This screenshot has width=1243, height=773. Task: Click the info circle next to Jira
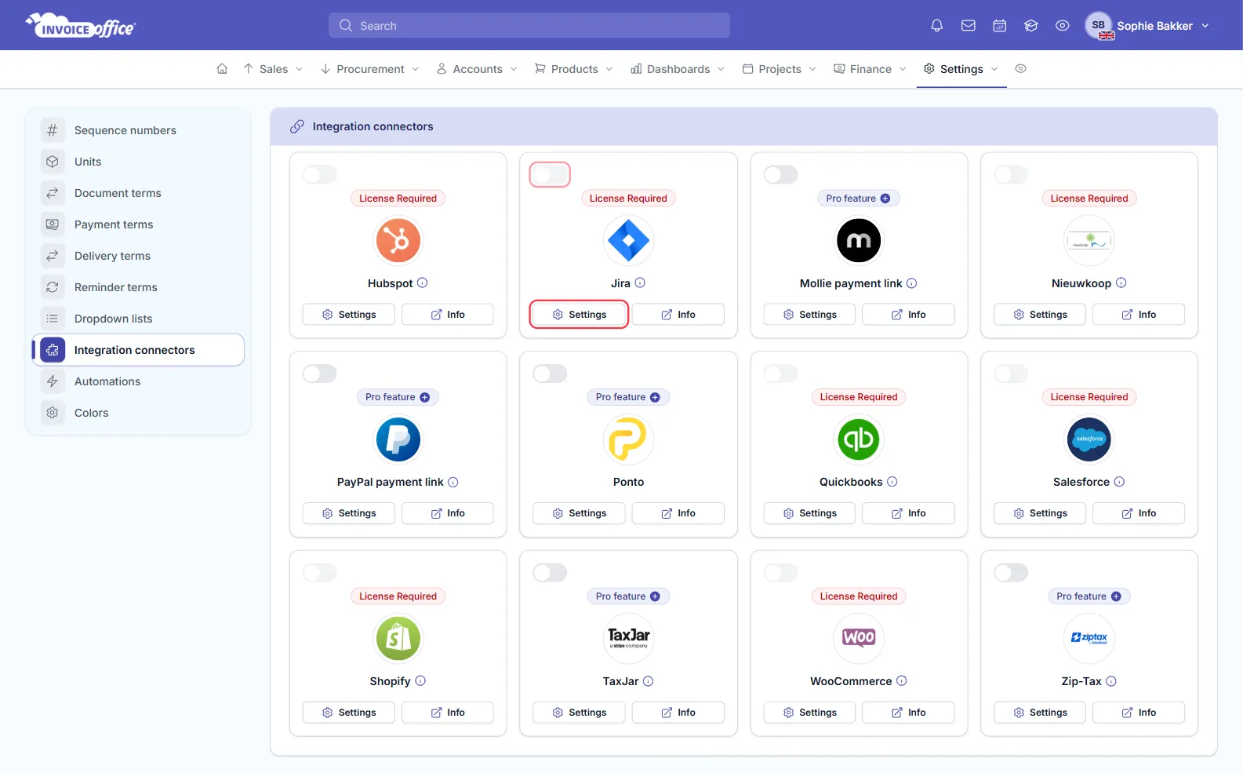point(640,283)
